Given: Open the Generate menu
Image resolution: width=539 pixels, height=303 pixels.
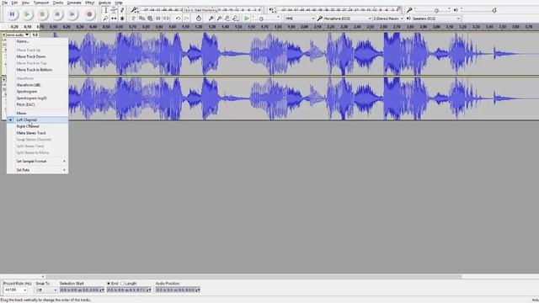Looking at the screenshot, I should 74,3.
